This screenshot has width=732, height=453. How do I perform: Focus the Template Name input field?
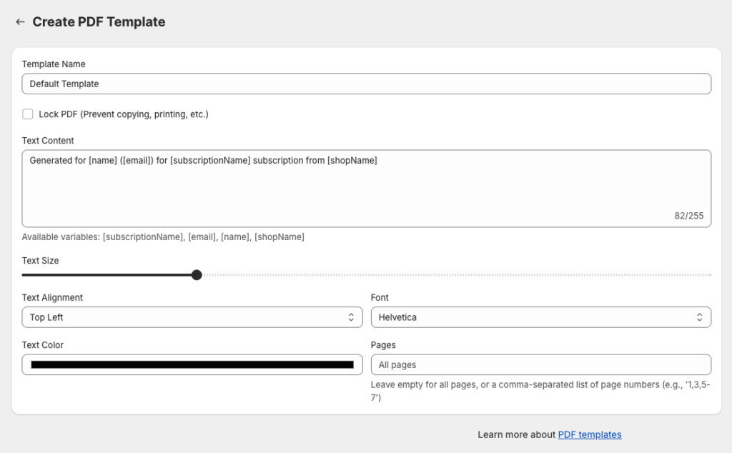click(x=366, y=84)
